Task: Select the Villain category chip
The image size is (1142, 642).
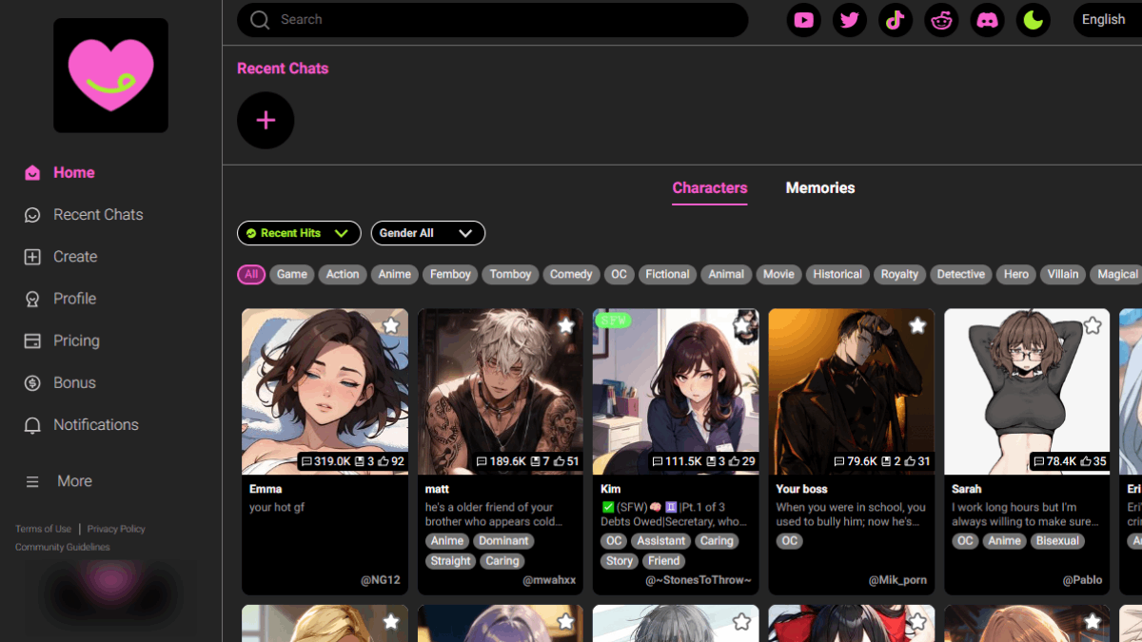Action: 1063,274
